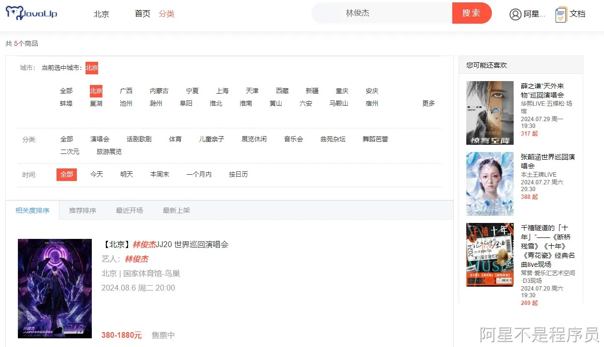
Task: Open the 按日历 date picker
Action: click(238, 174)
